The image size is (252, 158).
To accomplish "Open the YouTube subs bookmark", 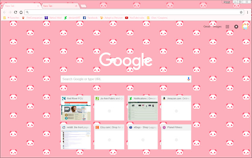I will pos(135,18).
